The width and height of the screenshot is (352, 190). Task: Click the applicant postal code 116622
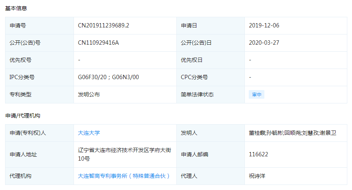(x=259, y=154)
